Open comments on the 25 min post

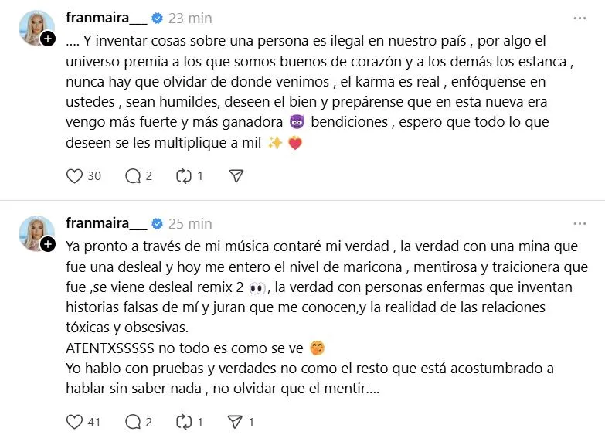[132, 422]
